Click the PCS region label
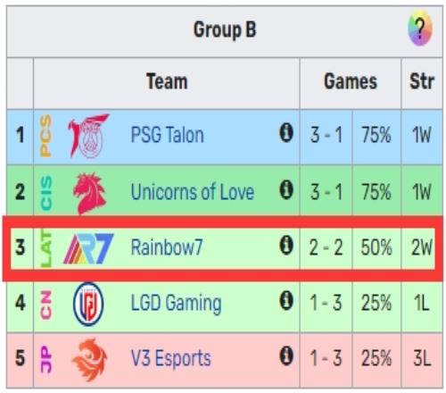 click(46, 137)
